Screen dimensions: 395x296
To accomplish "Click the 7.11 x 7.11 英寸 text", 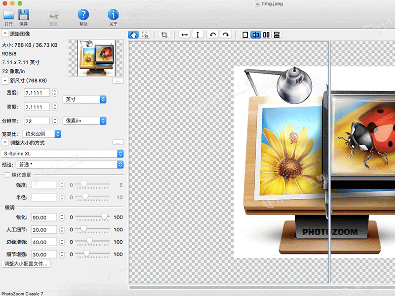I will [21, 62].
